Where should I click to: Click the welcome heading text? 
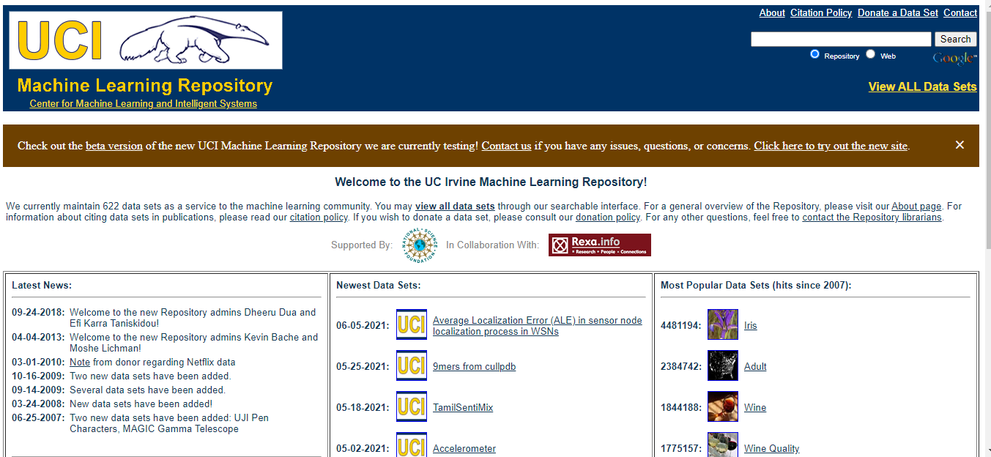pos(491,182)
